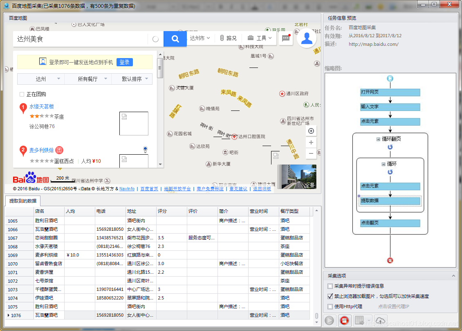
Task: Click the round voice input icon in search box
Action: click(x=156, y=39)
